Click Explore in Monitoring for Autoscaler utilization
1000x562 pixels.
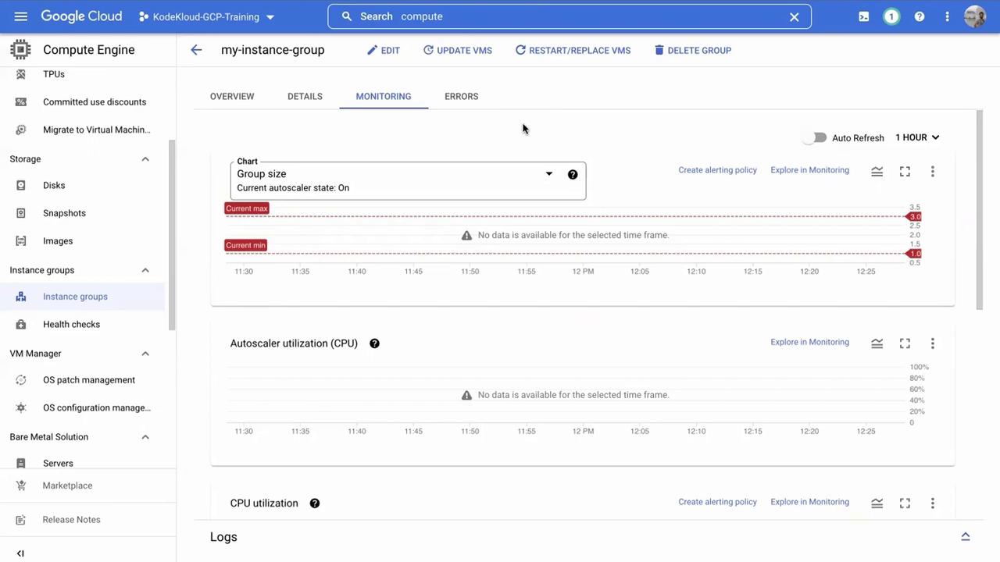click(809, 342)
